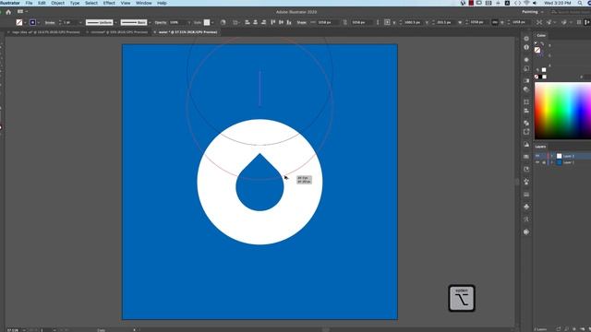Open the Painting workspace switcher
Image resolution: width=591 pixels, height=332 pixels.
tap(532, 12)
